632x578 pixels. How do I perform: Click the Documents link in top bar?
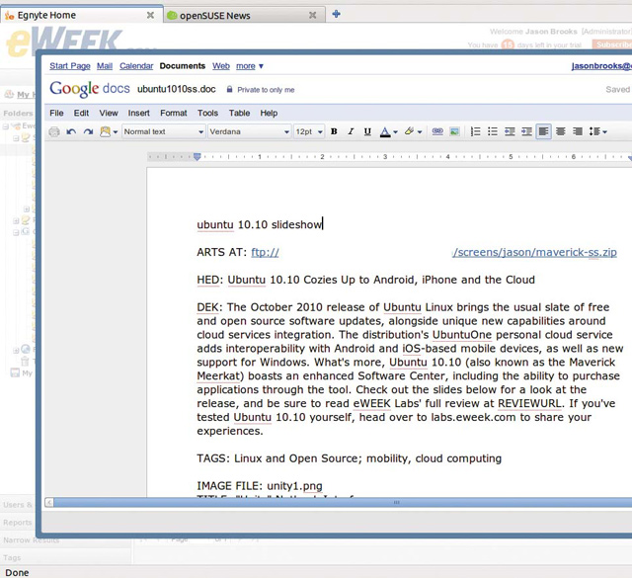(x=182, y=66)
